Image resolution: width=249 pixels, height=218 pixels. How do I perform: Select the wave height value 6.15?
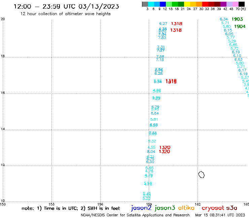click(x=228, y=30)
